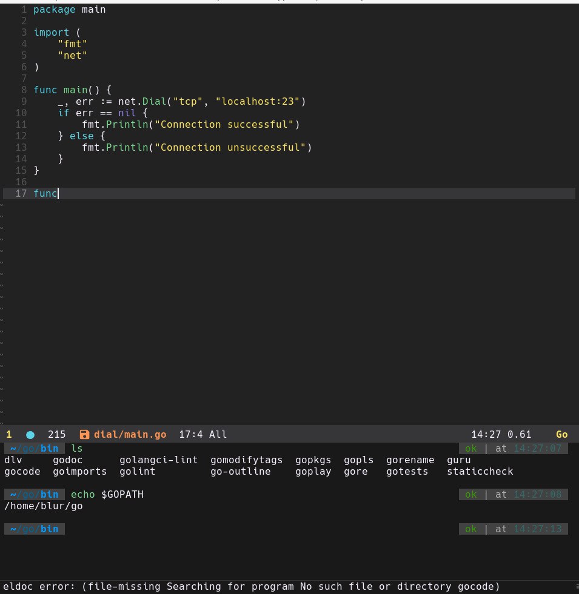The image size is (579, 594).
Task: Click guru in terminal listing
Action: click(459, 460)
